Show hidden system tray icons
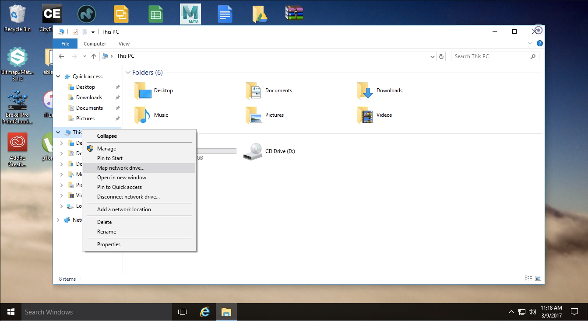This screenshot has width=588, height=321. [x=511, y=312]
